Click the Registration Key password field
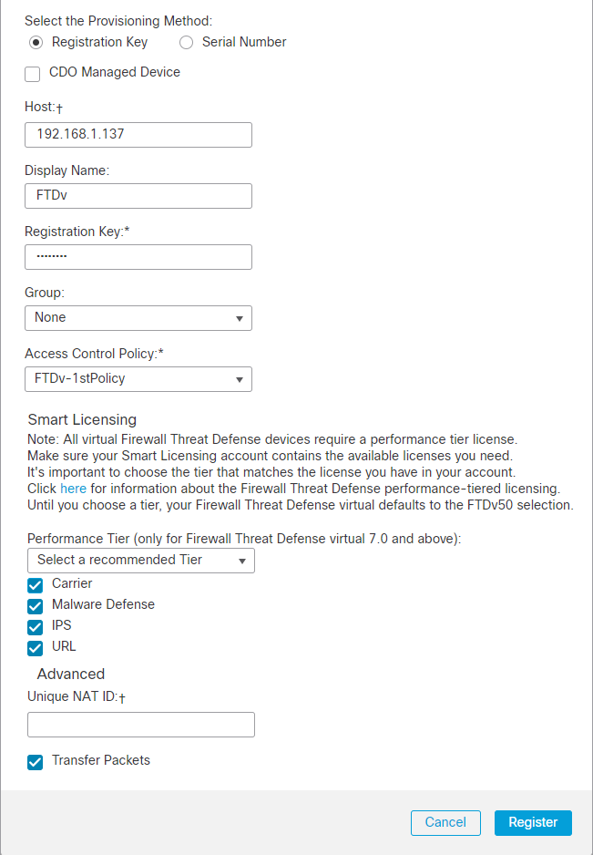Image resolution: width=593 pixels, height=855 pixels. 138,257
